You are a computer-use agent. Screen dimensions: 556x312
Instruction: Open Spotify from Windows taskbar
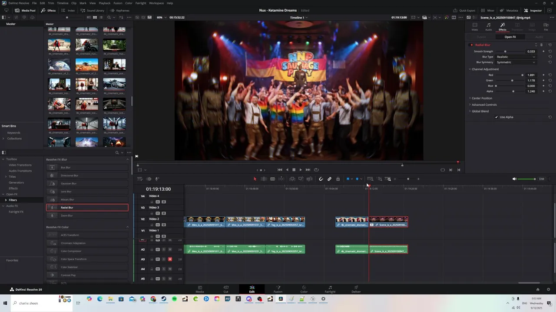point(174,299)
